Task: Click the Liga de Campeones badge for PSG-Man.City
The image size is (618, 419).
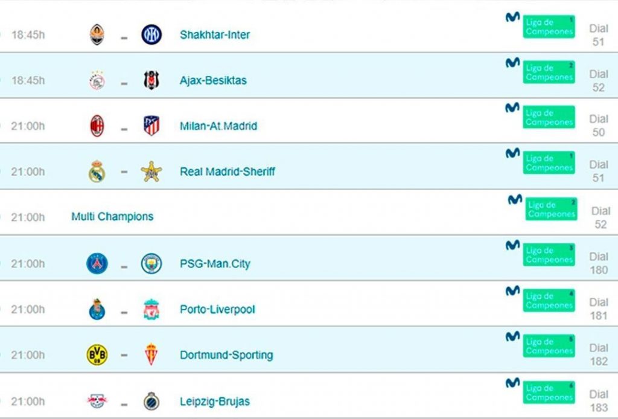Action: coord(549,255)
